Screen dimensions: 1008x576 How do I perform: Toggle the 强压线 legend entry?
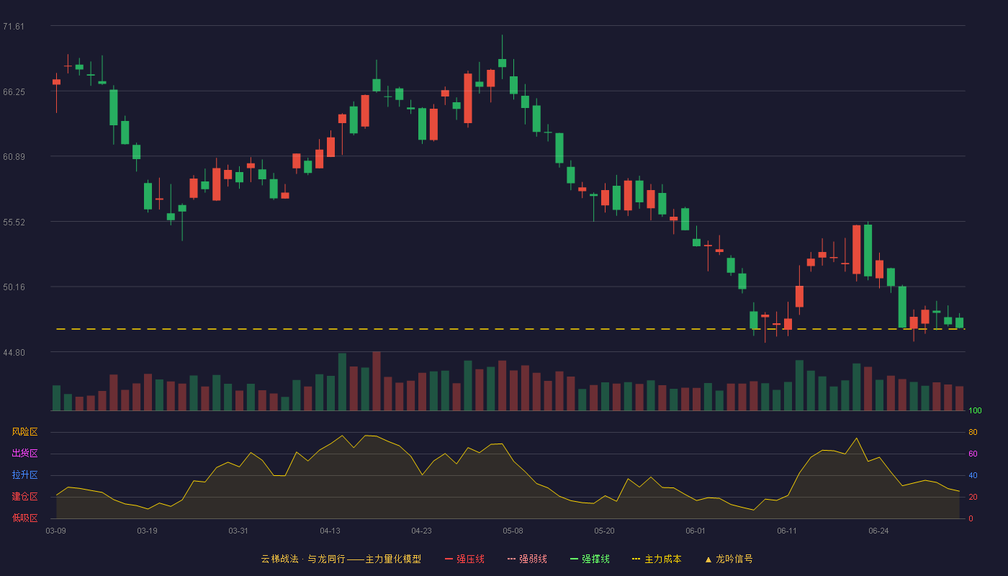464,559
